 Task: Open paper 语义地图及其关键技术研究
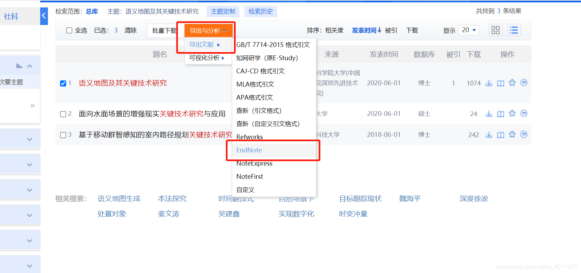point(123,83)
